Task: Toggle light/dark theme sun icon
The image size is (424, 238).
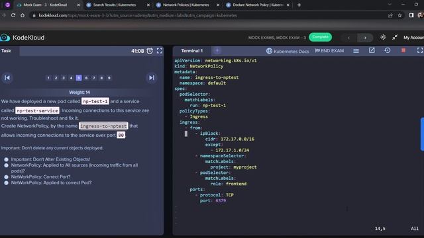Action: tap(383, 37)
